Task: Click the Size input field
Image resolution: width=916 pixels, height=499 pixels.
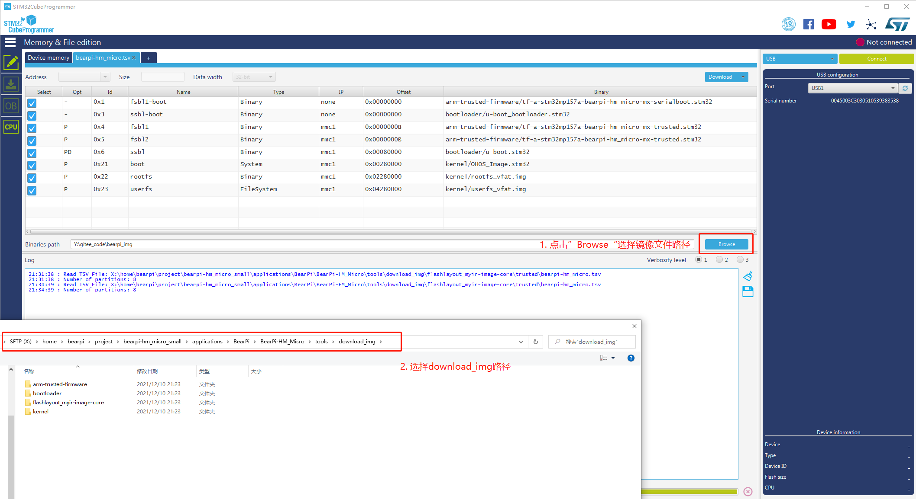Action: tap(163, 77)
